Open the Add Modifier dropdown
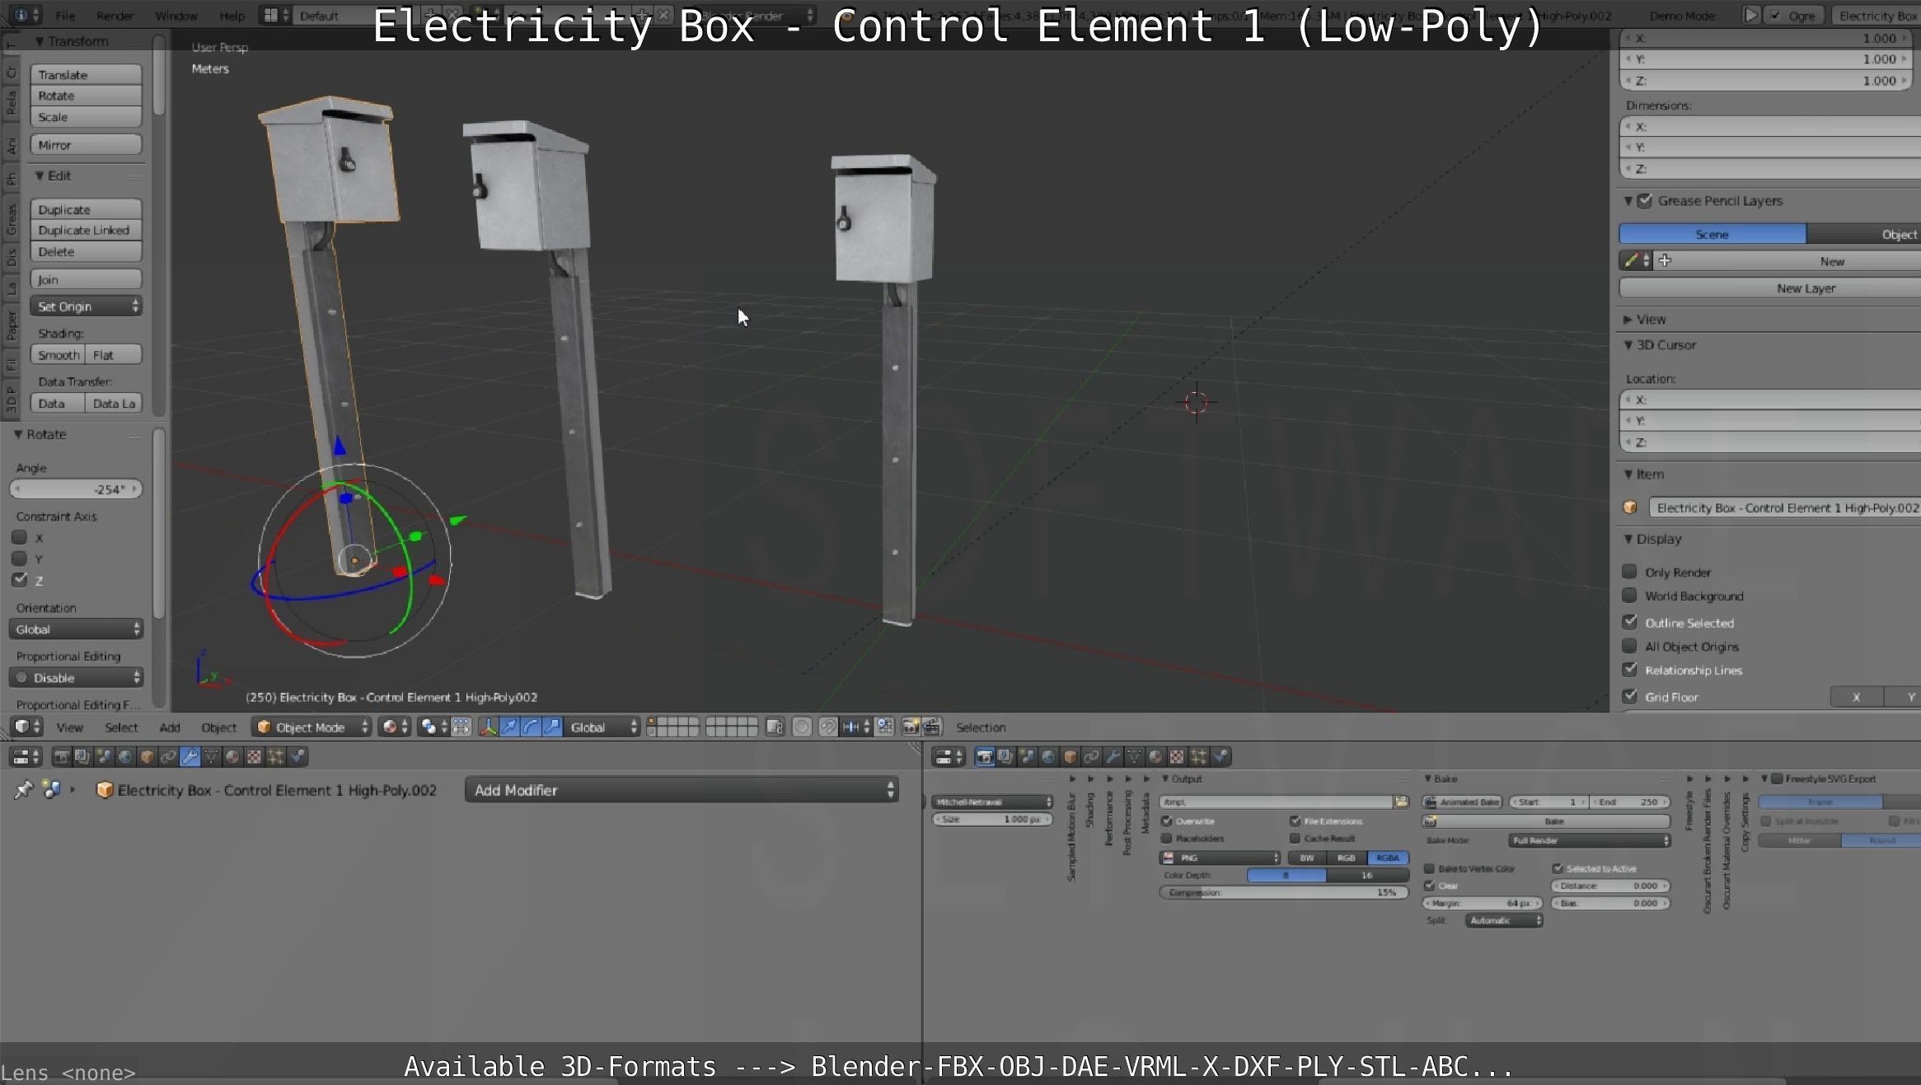1921x1085 pixels. point(682,790)
